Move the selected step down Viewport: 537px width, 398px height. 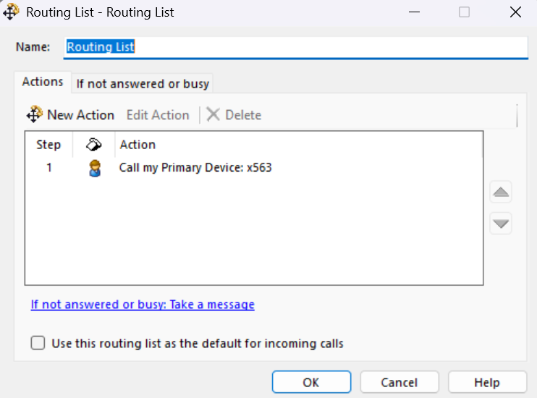tap(501, 223)
